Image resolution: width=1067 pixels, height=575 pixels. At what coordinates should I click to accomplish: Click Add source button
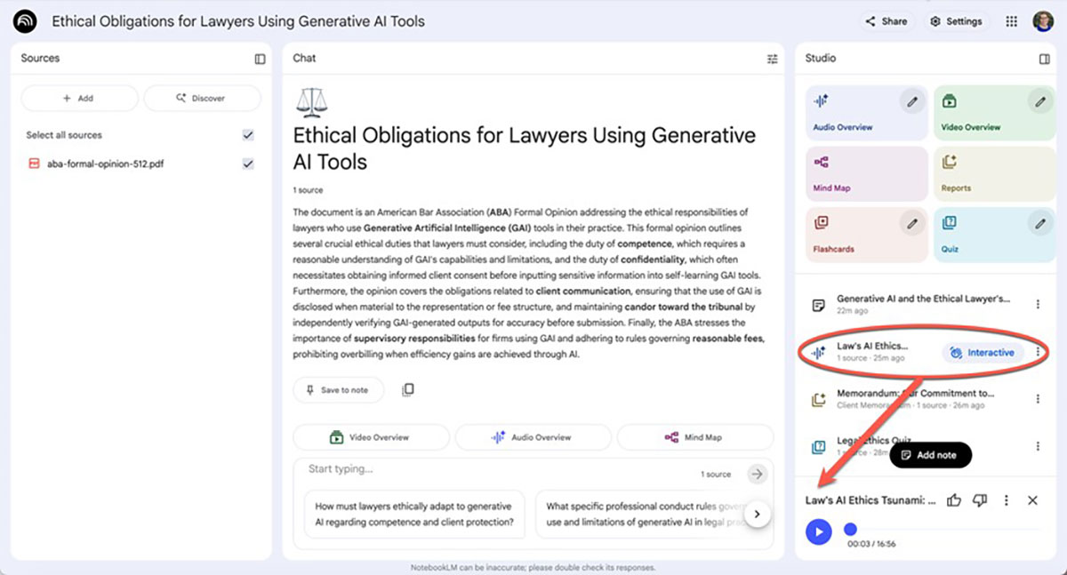click(79, 98)
